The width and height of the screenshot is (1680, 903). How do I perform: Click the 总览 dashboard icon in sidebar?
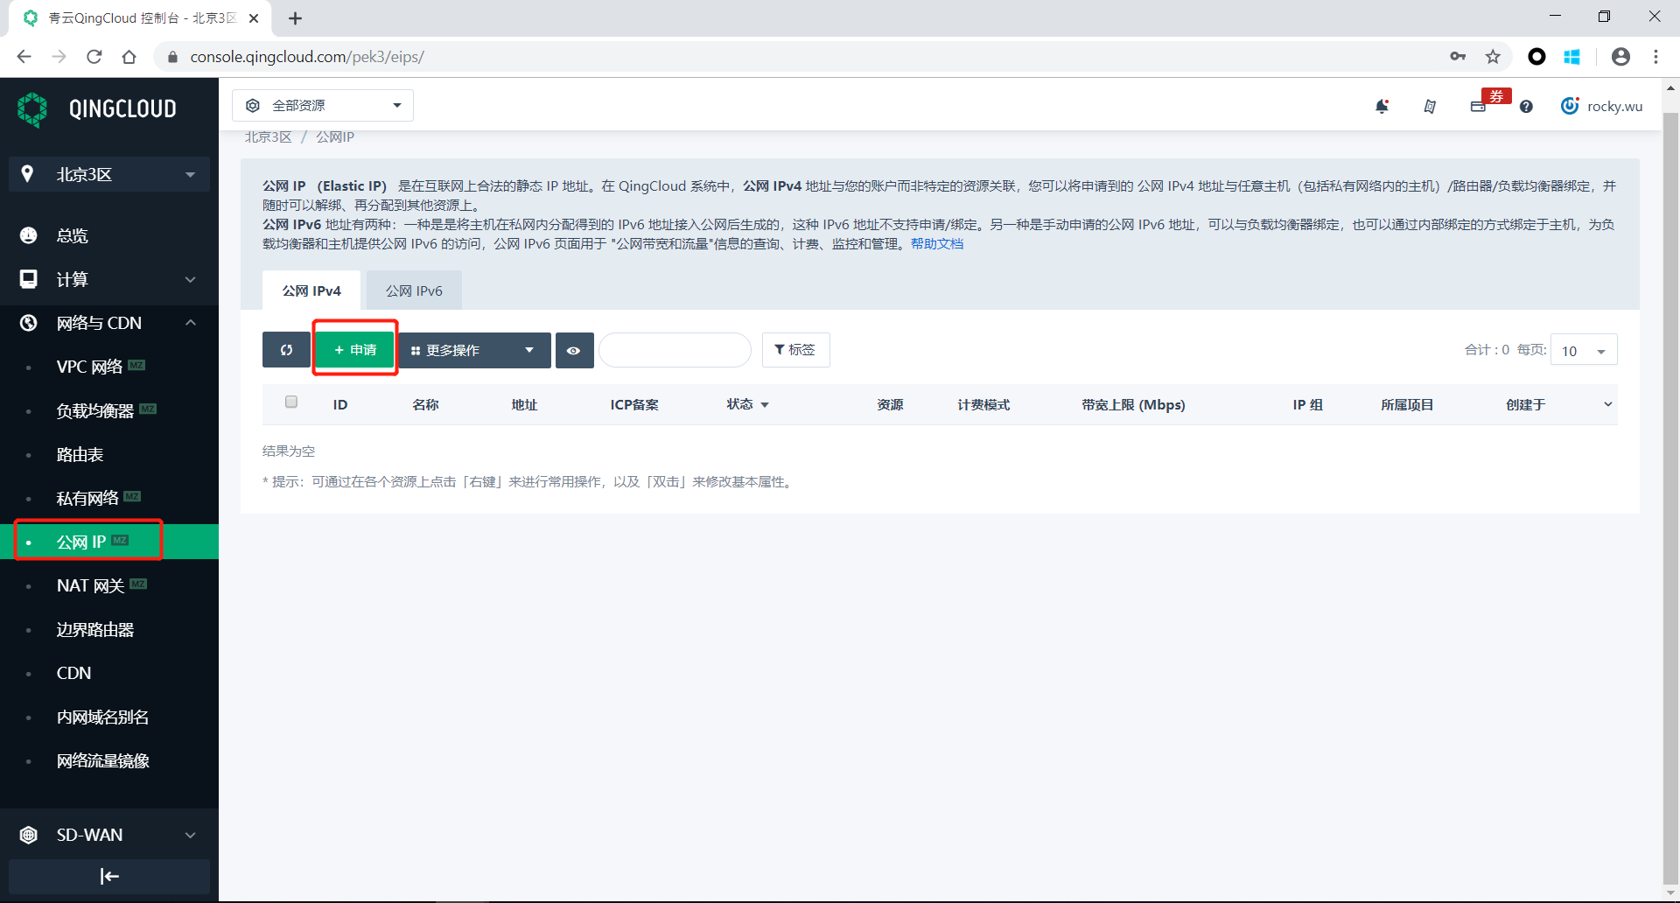tap(28, 235)
